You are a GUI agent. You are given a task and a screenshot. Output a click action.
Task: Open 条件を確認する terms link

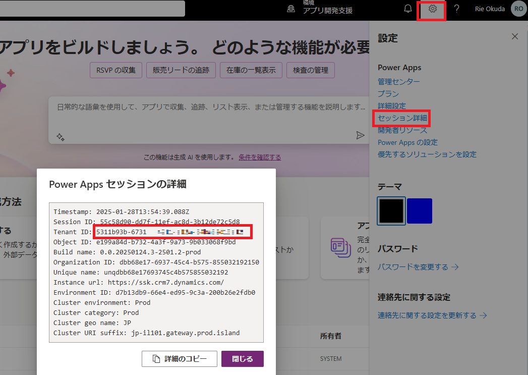pos(260,157)
